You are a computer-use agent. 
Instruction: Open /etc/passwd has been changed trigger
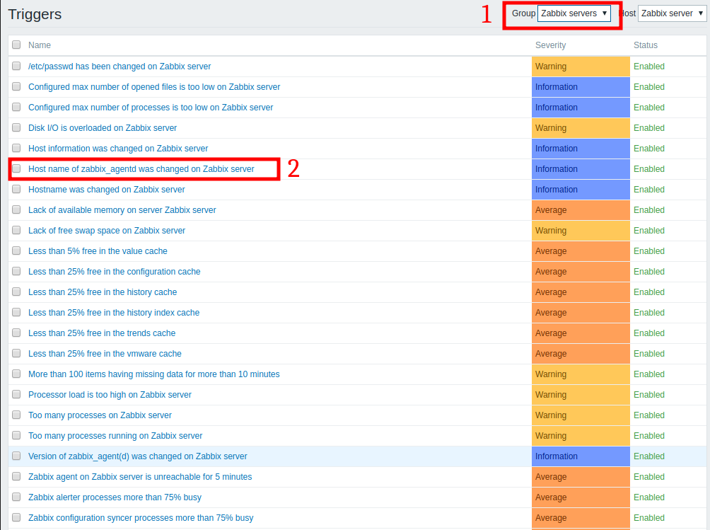120,66
